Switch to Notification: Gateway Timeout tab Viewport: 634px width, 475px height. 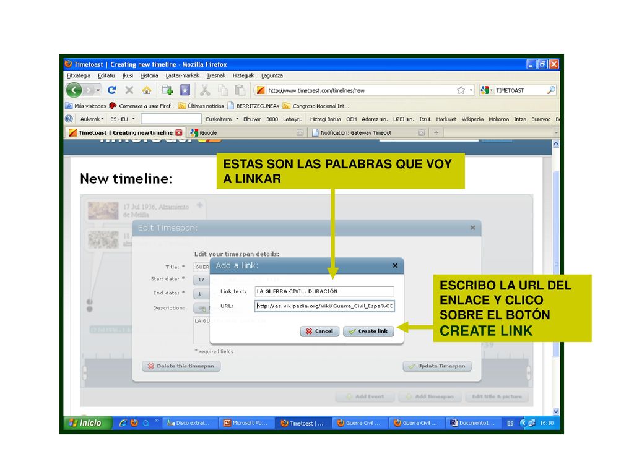click(368, 132)
